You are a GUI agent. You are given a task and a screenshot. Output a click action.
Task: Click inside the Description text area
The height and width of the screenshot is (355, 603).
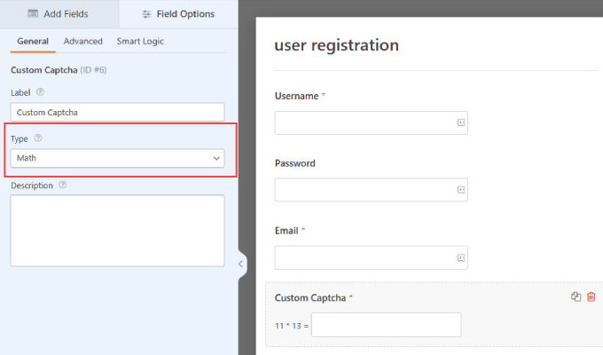pyautogui.click(x=118, y=230)
